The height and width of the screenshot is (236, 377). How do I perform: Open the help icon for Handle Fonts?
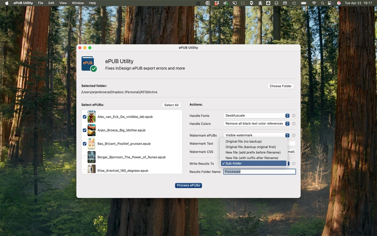pos(294,116)
